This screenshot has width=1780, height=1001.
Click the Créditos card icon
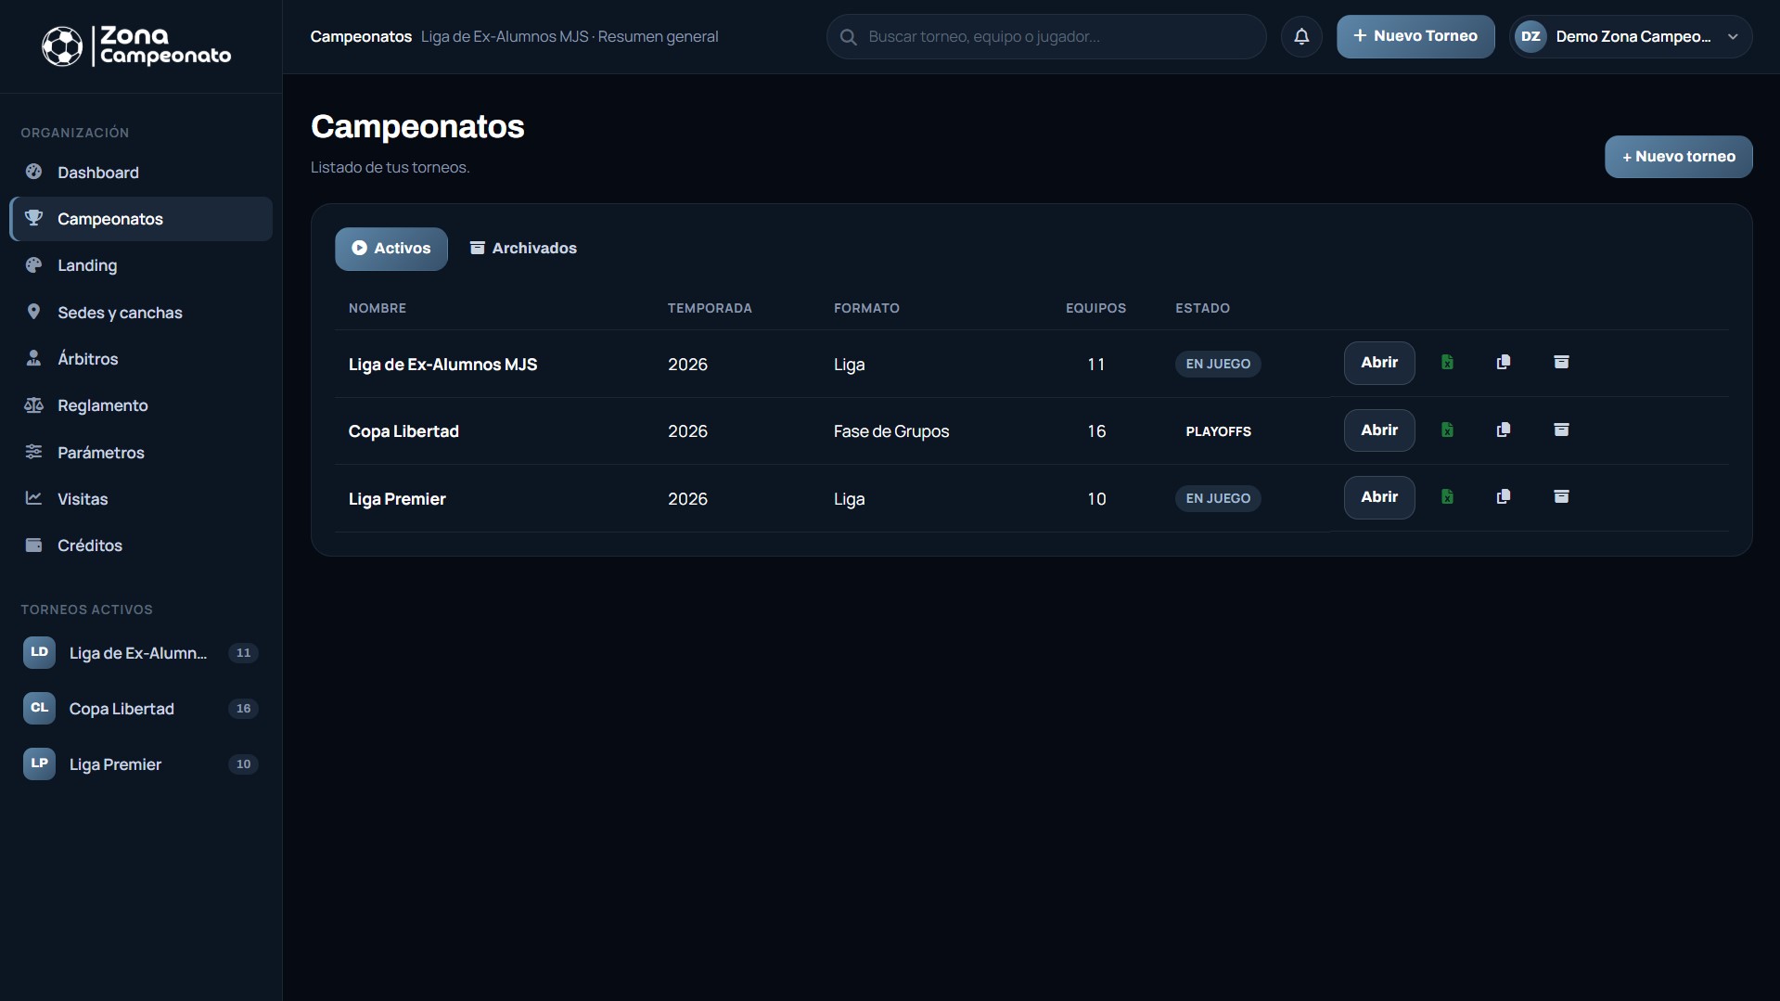(34, 545)
